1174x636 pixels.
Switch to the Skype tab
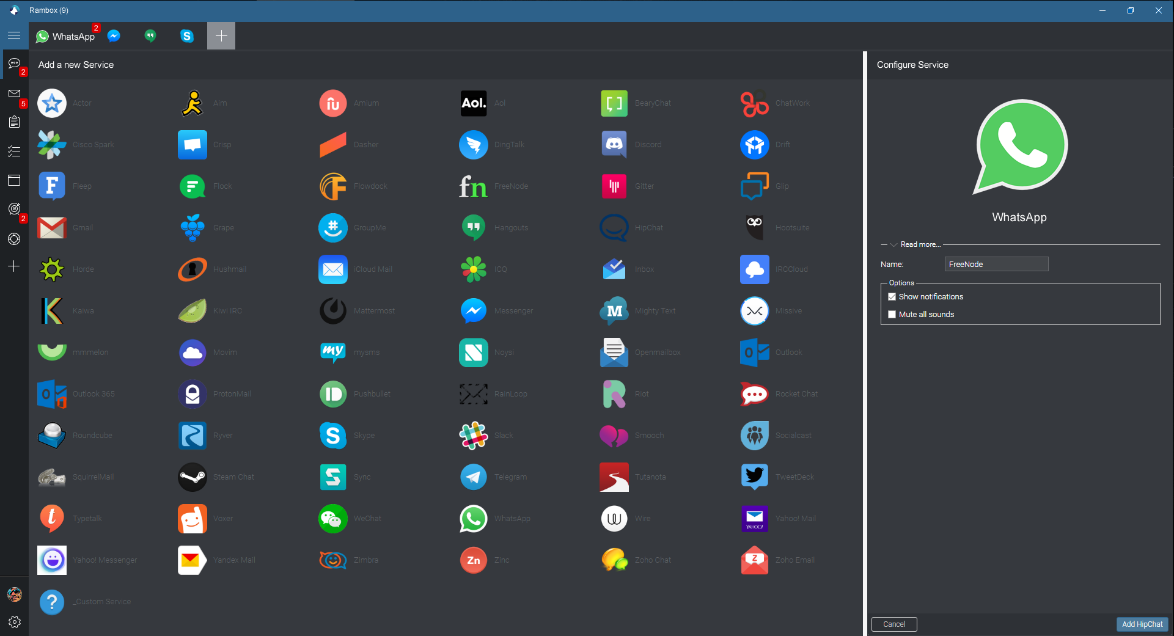coord(187,36)
